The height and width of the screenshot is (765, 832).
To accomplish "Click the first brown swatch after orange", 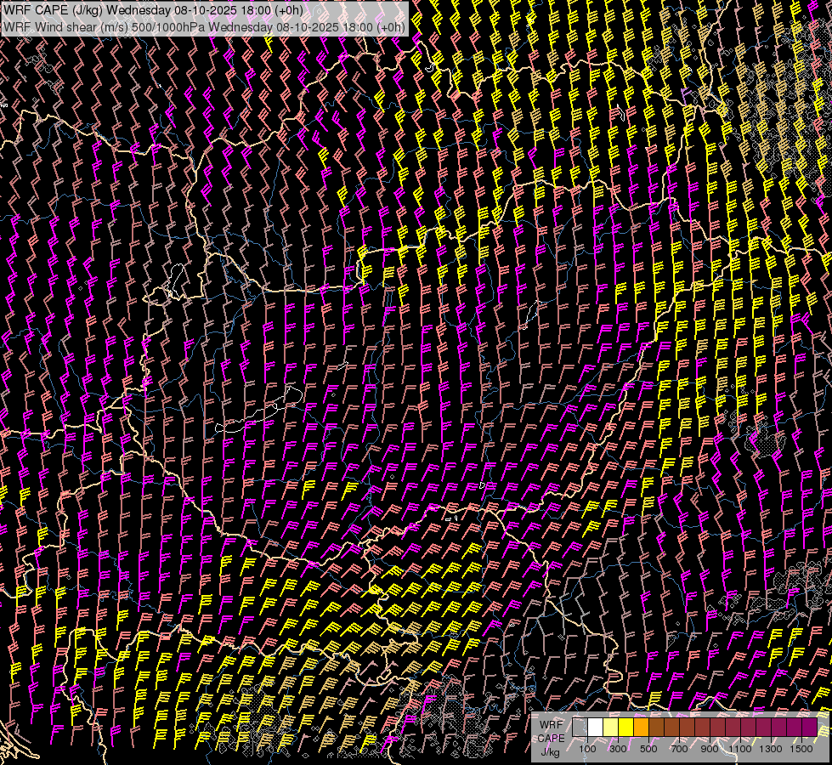I will point(657,728).
